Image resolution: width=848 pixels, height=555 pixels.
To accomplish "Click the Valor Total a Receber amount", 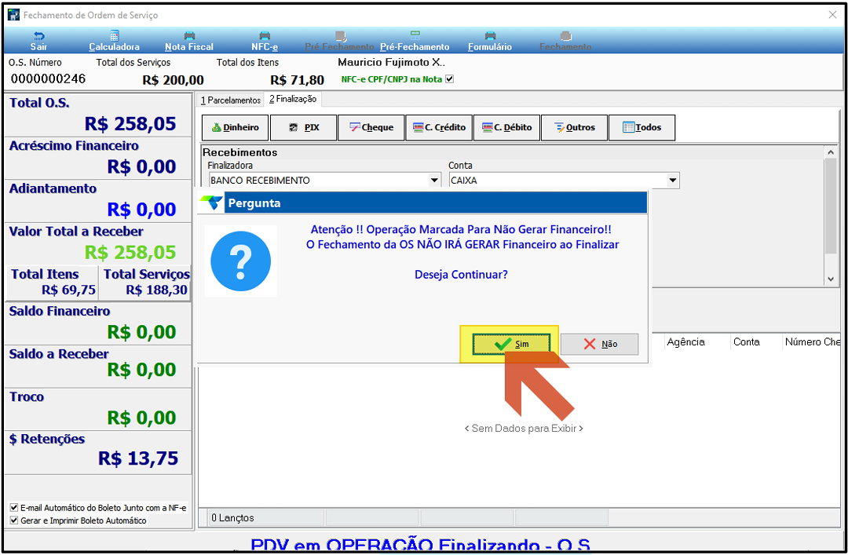I will click(130, 253).
